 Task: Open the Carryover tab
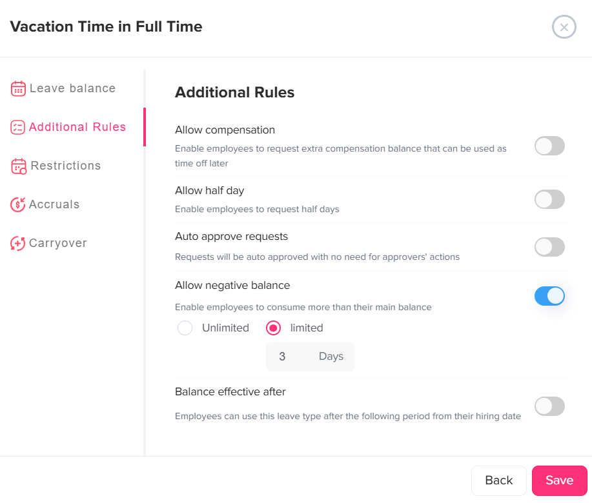point(58,244)
